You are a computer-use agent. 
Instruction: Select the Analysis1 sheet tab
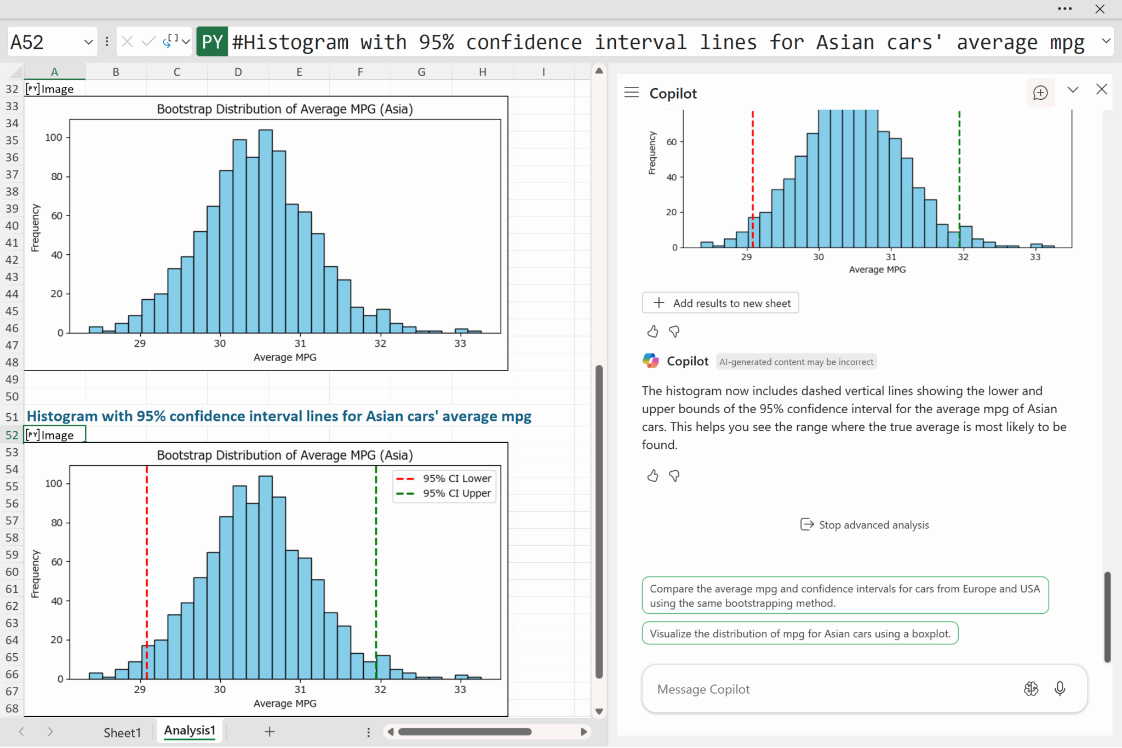click(x=190, y=730)
